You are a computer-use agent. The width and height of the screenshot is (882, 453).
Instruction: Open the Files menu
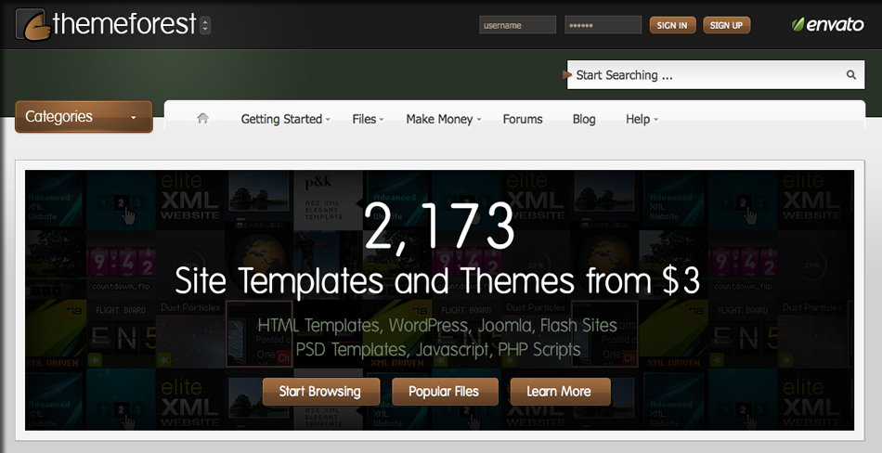pos(368,119)
